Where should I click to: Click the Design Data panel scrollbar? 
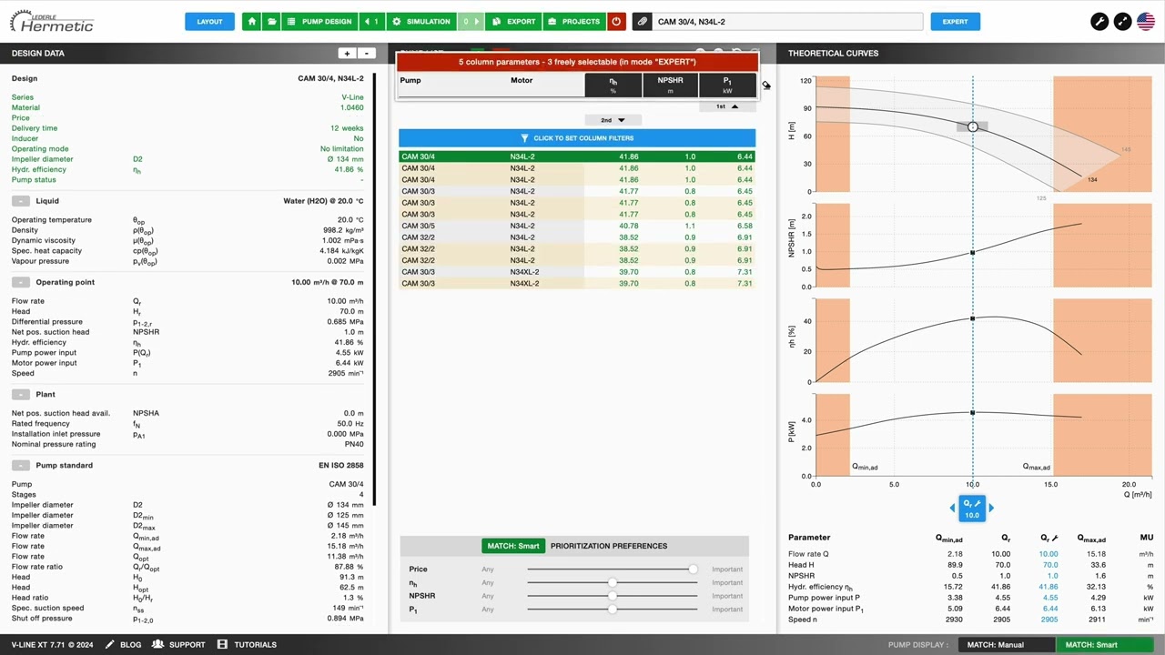(x=374, y=289)
